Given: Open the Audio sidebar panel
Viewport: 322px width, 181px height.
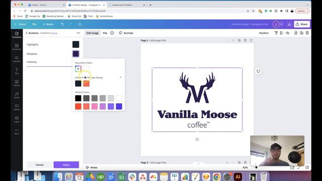Looking at the screenshot, I should [17, 95].
